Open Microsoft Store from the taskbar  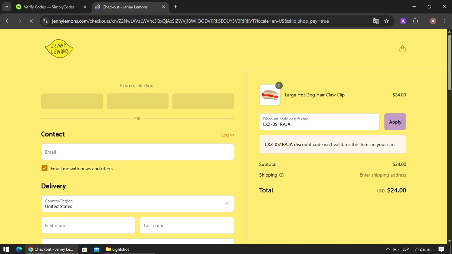coord(84,249)
